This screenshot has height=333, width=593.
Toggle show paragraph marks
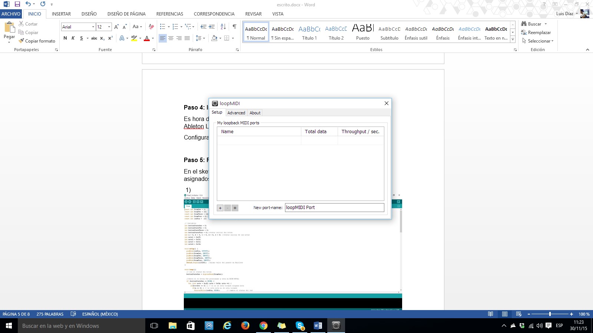pyautogui.click(x=234, y=27)
